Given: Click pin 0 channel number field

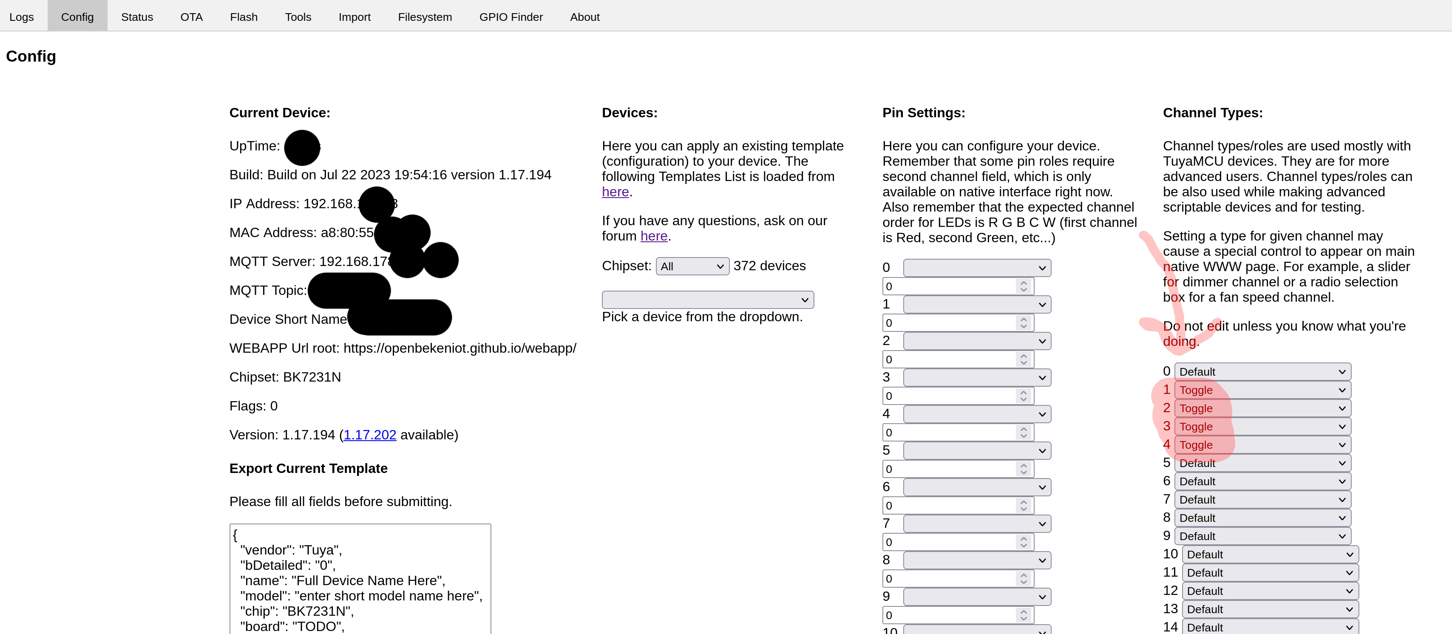Looking at the screenshot, I should point(958,286).
